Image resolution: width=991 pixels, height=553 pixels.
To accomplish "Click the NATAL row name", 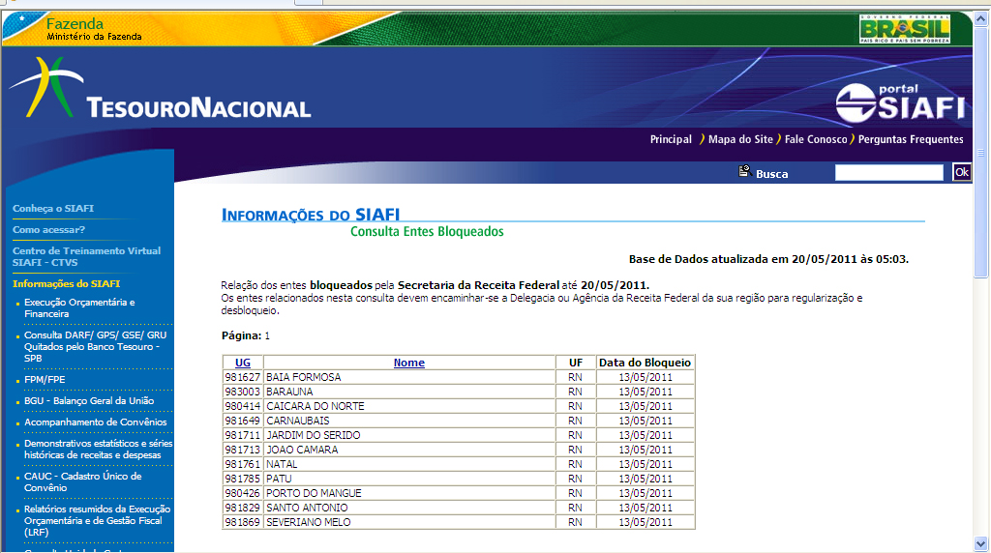I will coord(282,465).
